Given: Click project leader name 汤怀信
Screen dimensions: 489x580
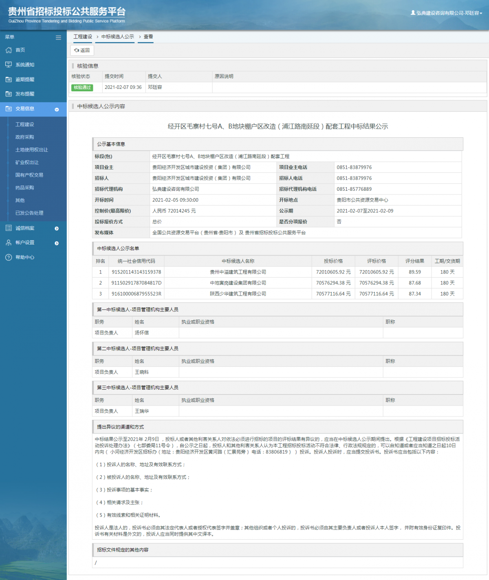Looking at the screenshot, I should pyautogui.click(x=142, y=333).
